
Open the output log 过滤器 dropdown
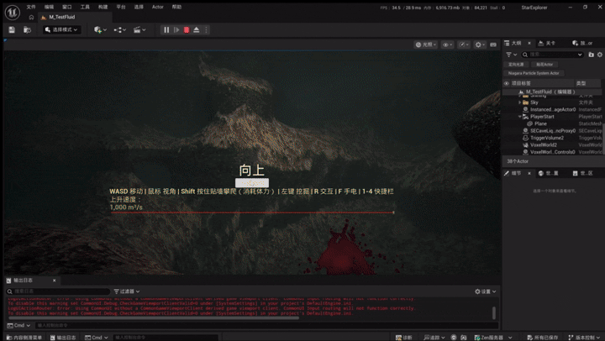(127, 291)
